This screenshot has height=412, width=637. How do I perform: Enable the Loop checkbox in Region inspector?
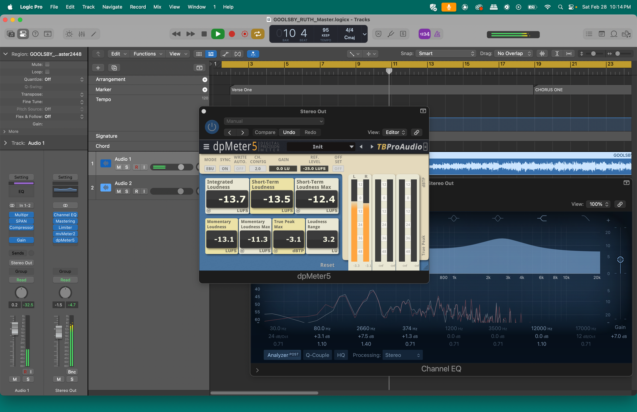[x=47, y=72]
